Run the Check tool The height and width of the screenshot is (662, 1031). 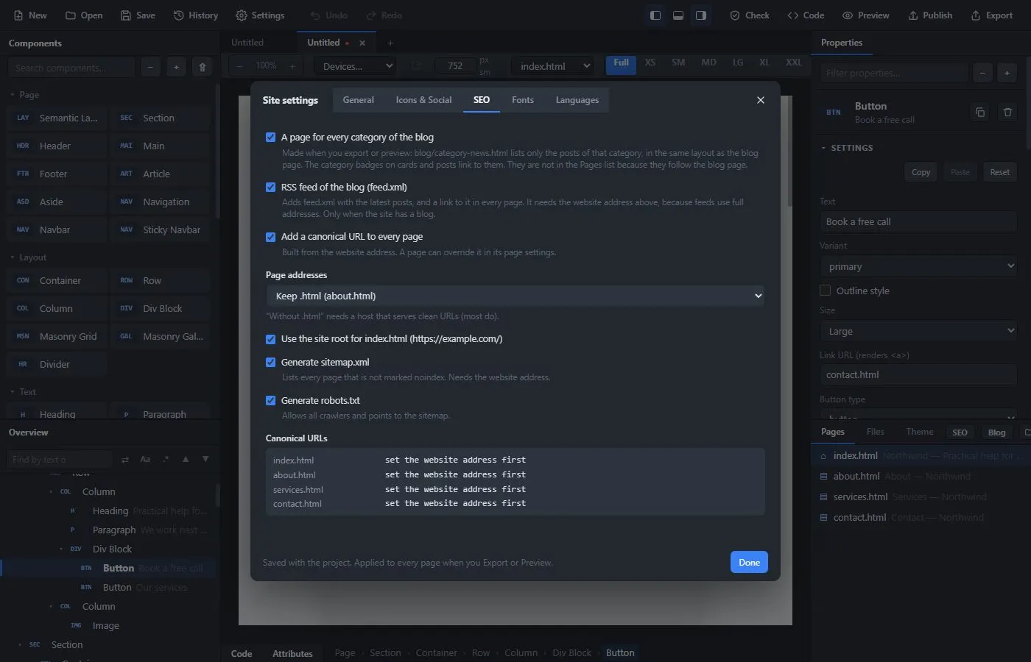(x=750, y=15)
